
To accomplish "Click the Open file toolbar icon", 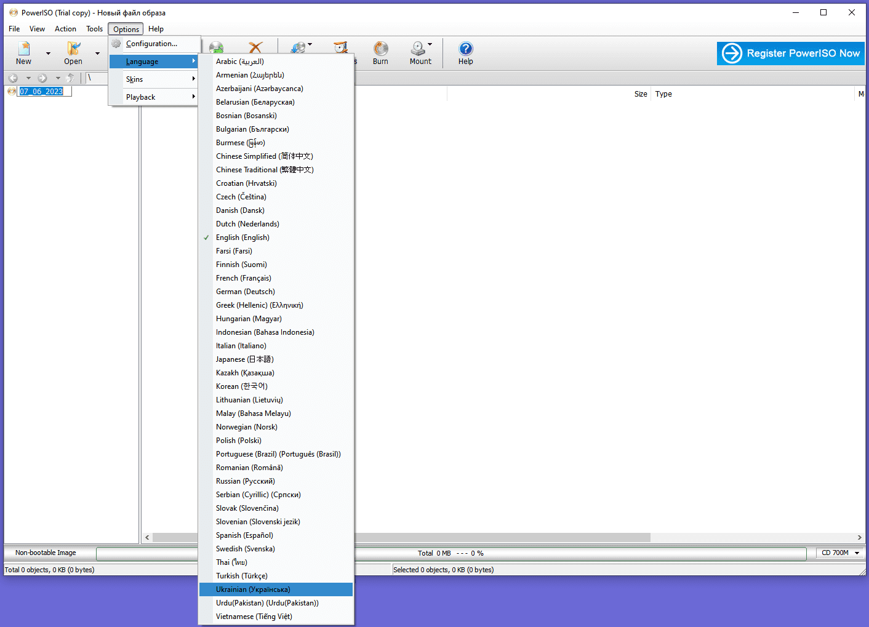I will (73, 49).
